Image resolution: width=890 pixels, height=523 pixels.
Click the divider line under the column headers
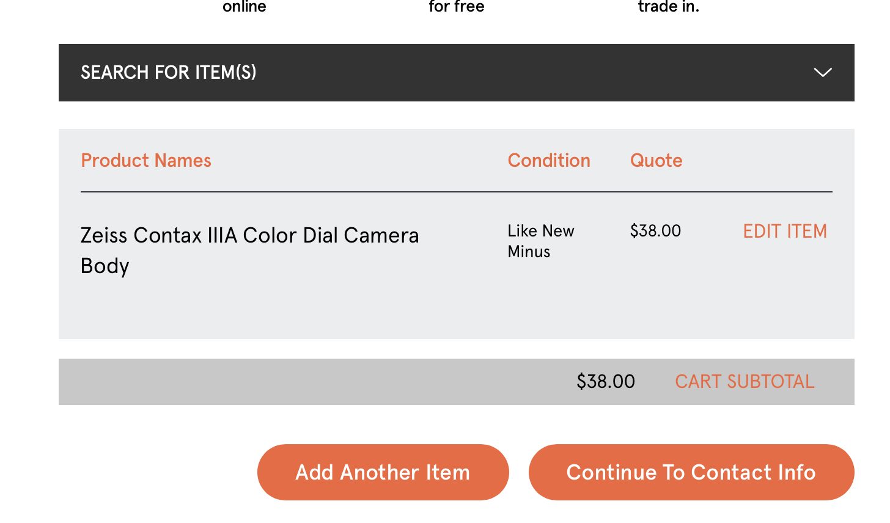tap(457, 192)
